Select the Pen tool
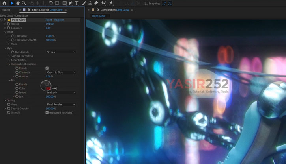Viewport: 286px width, 164px height. pos(71,3)
